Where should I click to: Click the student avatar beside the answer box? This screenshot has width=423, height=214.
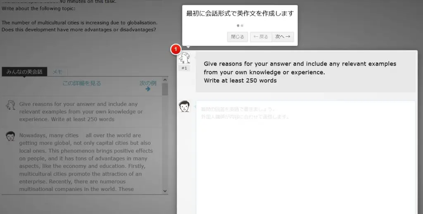tap(184, 106)
